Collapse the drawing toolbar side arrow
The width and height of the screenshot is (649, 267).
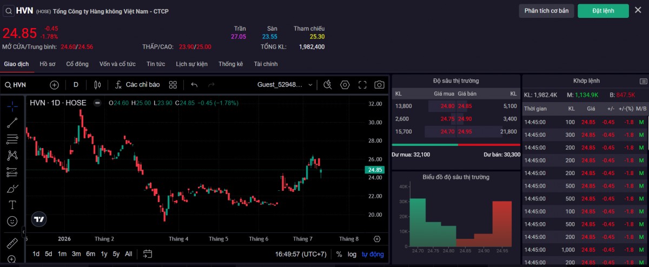24,231
